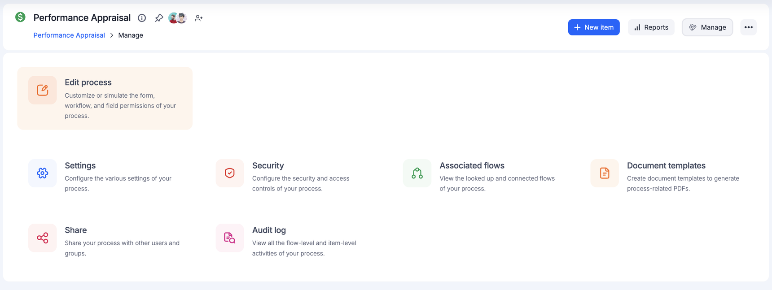Click the Security shield icon

click(x=230, y=173)
